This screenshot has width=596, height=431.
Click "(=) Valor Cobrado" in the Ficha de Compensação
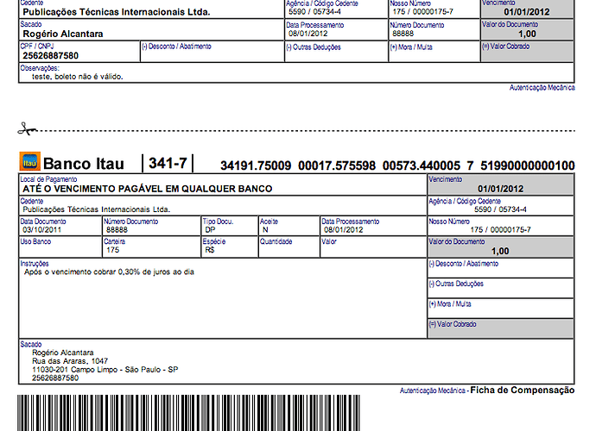[x=453, y=324]
